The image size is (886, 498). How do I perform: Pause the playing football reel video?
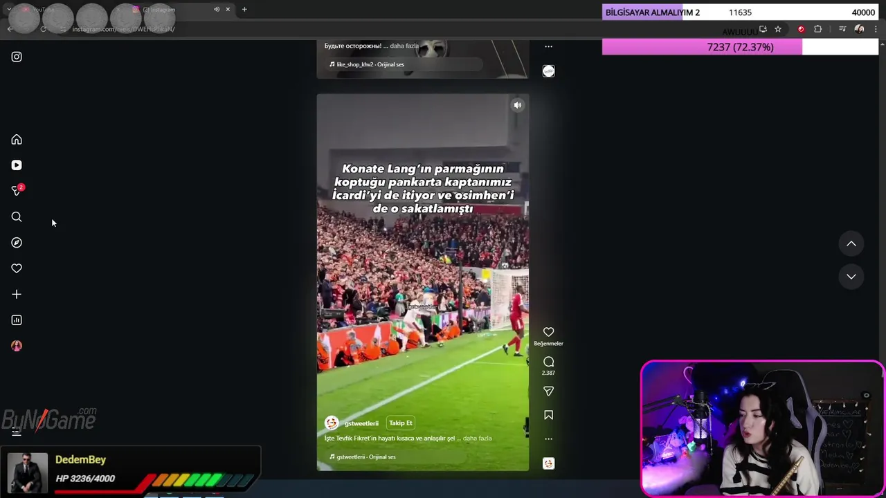tap(422, 284)
